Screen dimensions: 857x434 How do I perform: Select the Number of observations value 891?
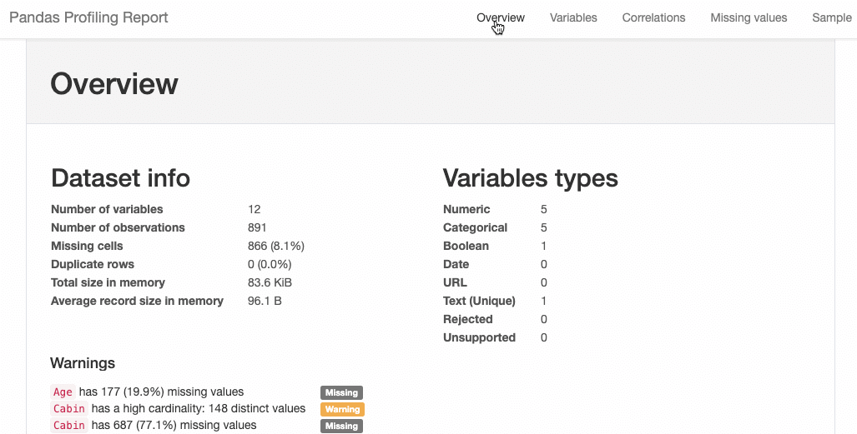(257, 227)
